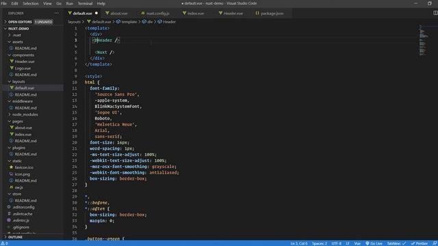Image resolution: width=438 pixels, height=246 pixels.
Task: Open the File menu
Action: [3, 3]
